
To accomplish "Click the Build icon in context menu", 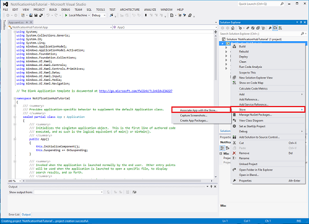I will [234, 46].
